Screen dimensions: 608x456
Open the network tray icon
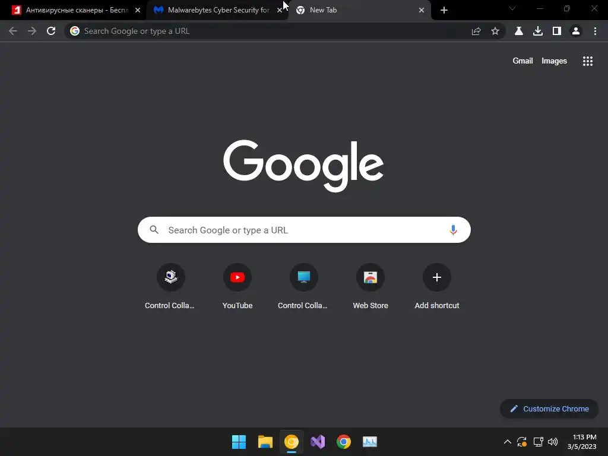[x=538, y=442]
